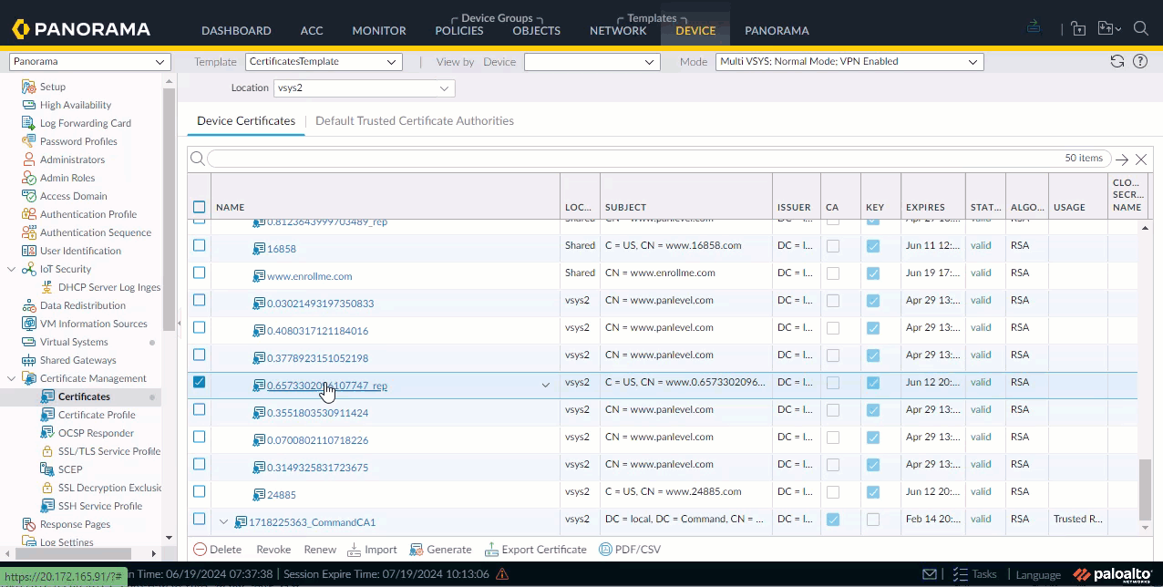
Task: Open the configuration folder menu icon
Action: tap(1108, 28)
